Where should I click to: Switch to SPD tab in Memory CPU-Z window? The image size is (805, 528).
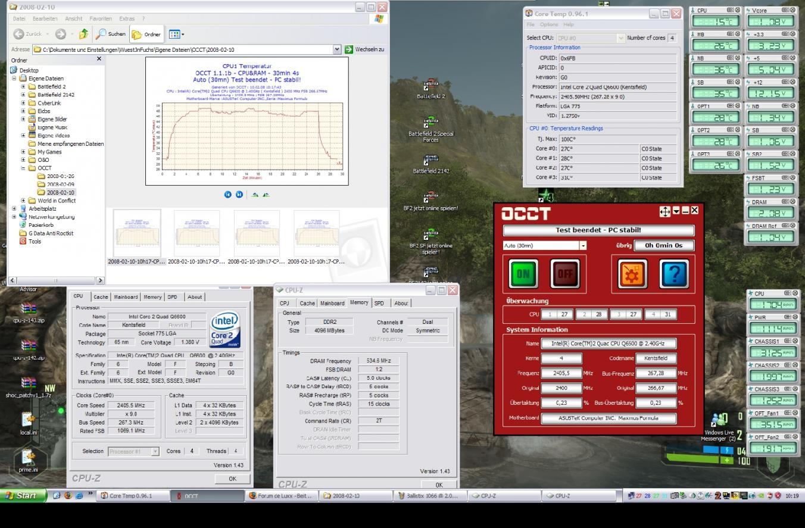click(379, 303)
